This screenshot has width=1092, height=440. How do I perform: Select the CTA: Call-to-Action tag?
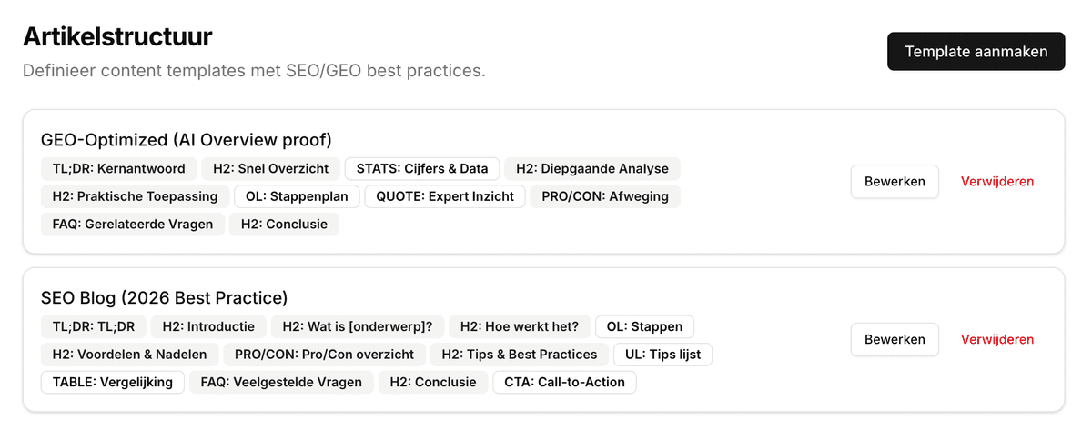tap(564, 383)
